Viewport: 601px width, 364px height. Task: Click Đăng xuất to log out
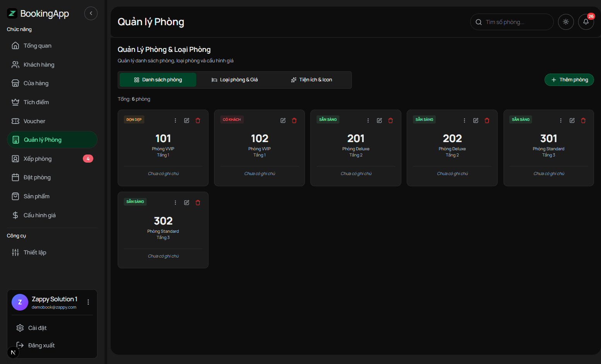click(41, 345)
